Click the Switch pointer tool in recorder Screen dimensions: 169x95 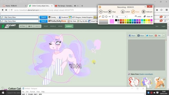coord(125,12)
